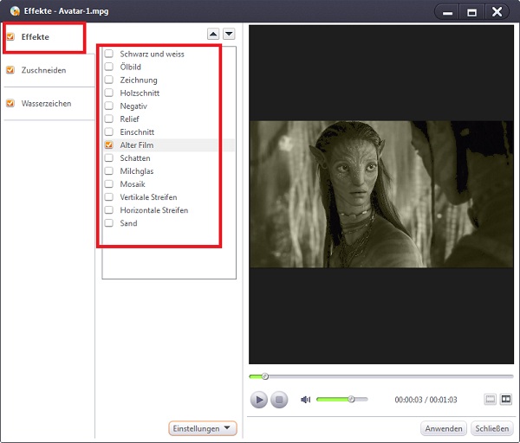Click the video preview frame
The image size is (520, 443).
(381, 194)
